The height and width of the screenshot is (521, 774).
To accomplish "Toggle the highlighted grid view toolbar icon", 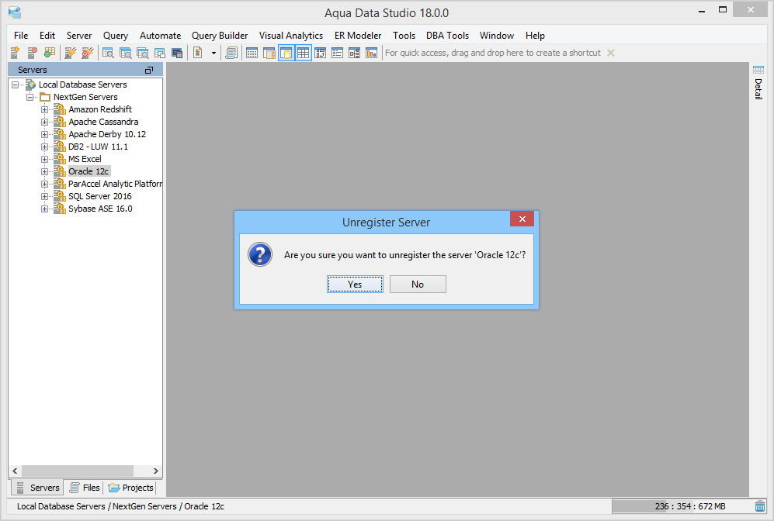I will (303, 53).
